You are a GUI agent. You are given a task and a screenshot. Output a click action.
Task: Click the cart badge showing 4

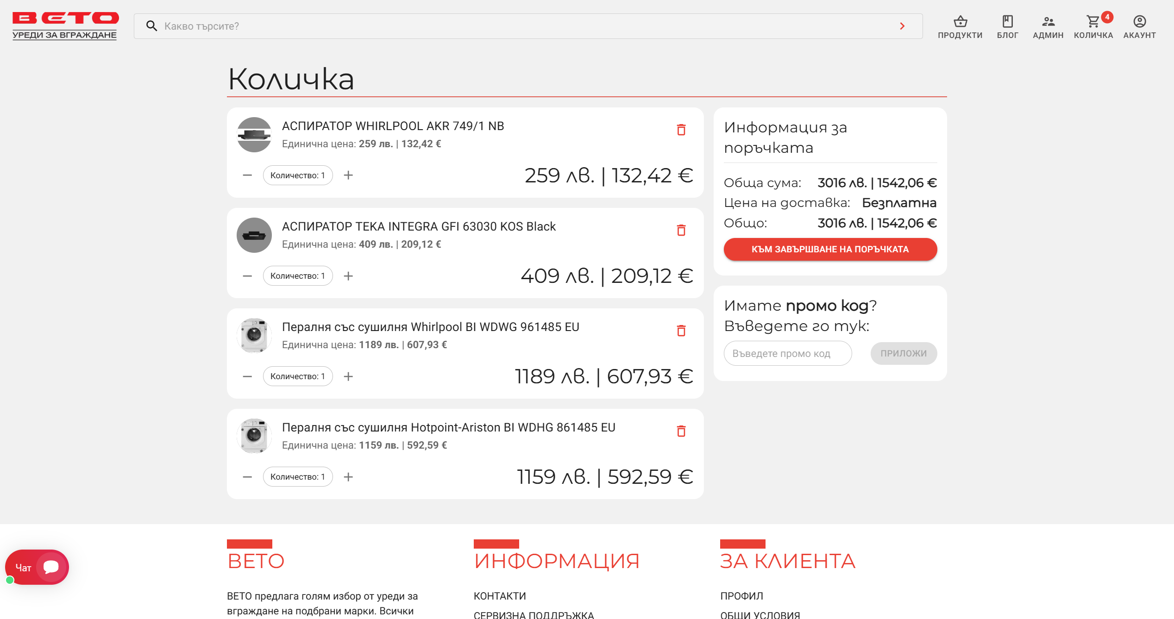tap(1107, 17)
